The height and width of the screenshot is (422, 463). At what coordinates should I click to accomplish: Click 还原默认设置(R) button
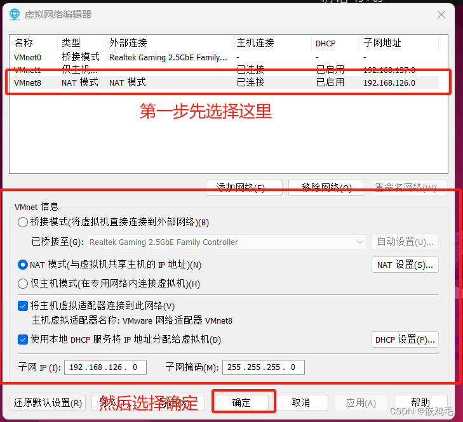coord(48,403)
